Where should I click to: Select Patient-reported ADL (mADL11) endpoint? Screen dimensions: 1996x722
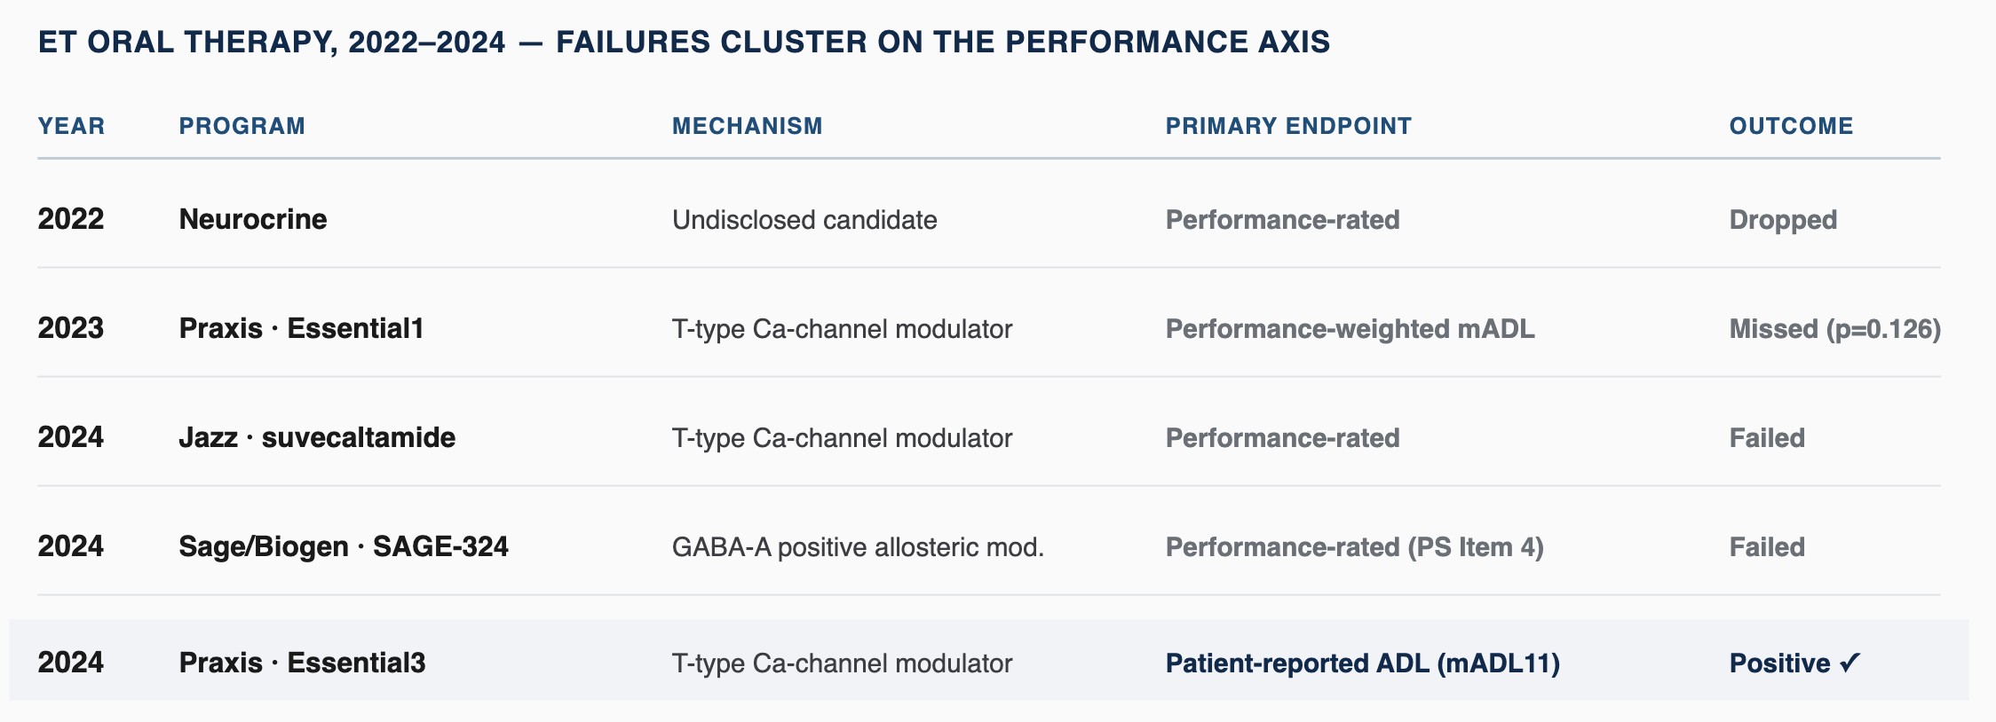pyautogui.click(x=1362, y=663)
